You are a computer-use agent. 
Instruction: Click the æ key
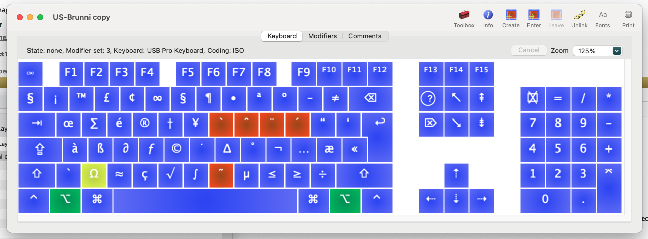point(329,150)
